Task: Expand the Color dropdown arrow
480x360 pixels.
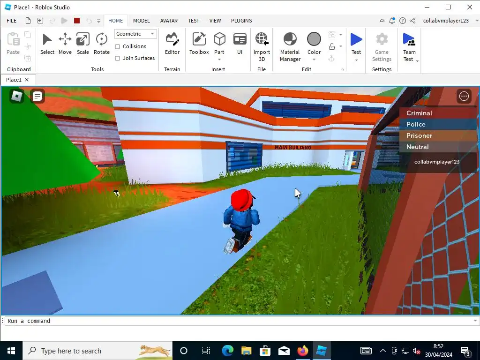Action: coord(314,60)
